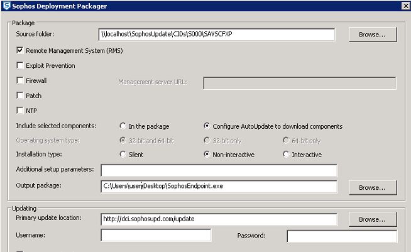Tick the Firewall checkbox
Image resolution: width=411 pixels, height=252 pixels.
coord(20,80)
